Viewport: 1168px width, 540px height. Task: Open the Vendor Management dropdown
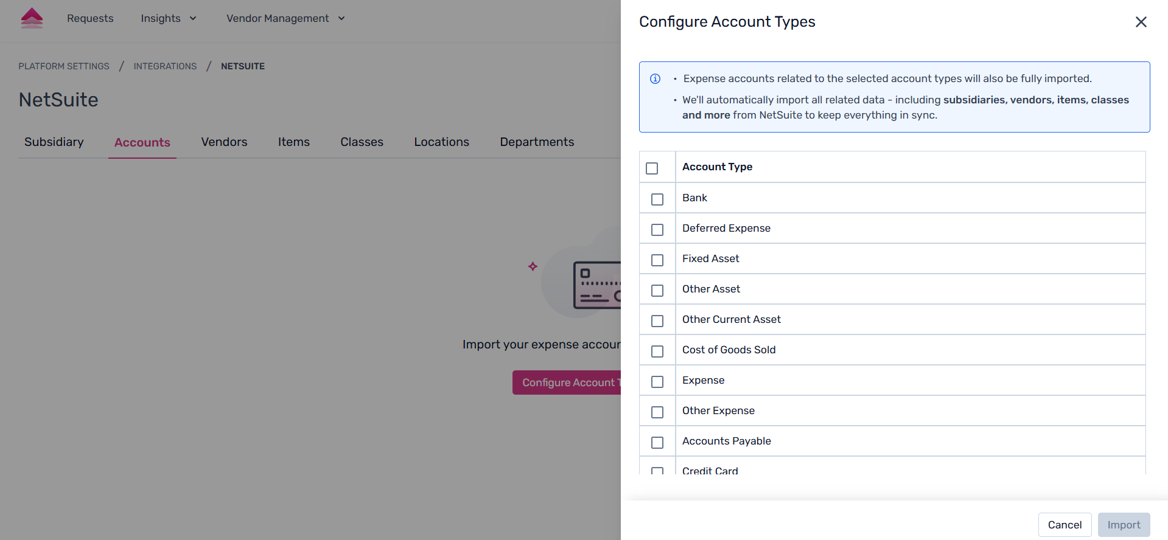click(285, 18)
